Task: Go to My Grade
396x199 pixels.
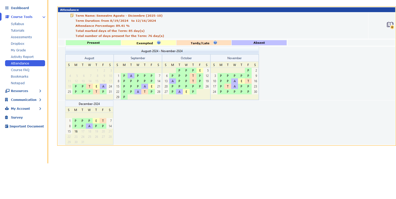Action: [18, 50]
